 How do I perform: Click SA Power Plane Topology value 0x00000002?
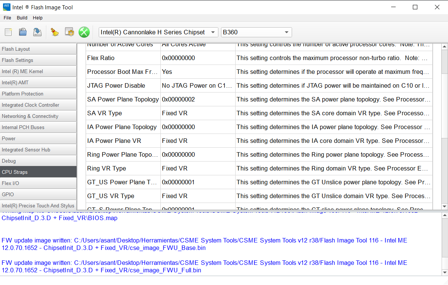click(198, 100)
